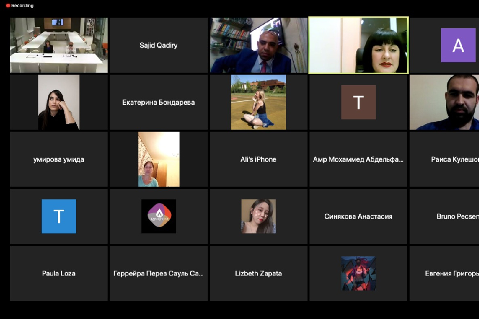This screenshot has height=319, width=479.
Task: Select the Геррейра Перез Сауль tile
Action: [x=159, y=273]
